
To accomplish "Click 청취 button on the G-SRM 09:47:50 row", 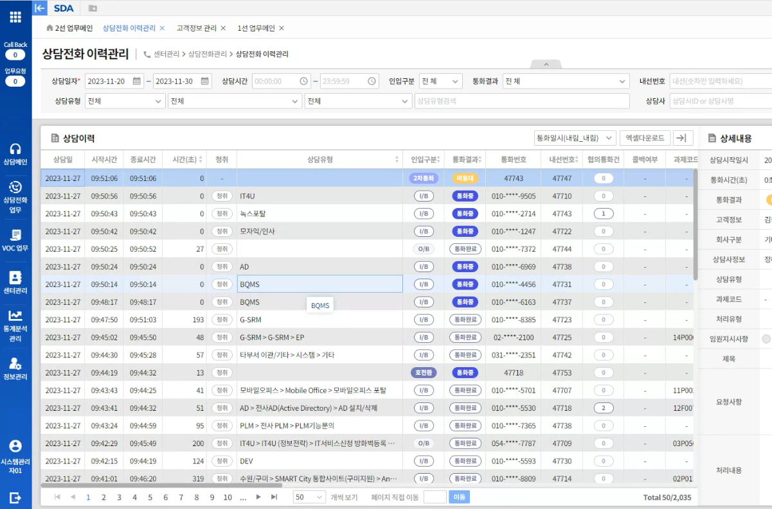I will pyautogui.click(x=222, y=320).
